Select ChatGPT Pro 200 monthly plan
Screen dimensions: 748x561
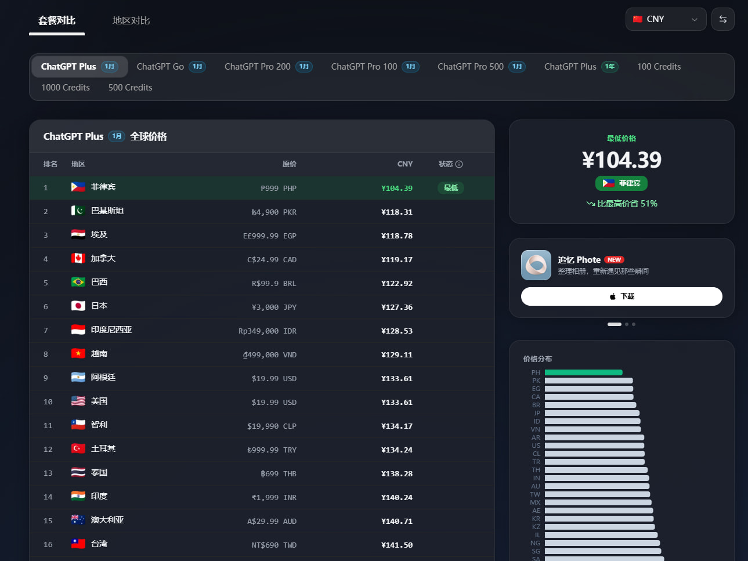tap(268, 67)
